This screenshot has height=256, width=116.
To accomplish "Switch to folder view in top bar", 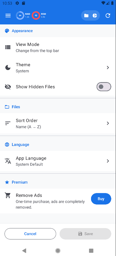I will (x=86, y=16).
